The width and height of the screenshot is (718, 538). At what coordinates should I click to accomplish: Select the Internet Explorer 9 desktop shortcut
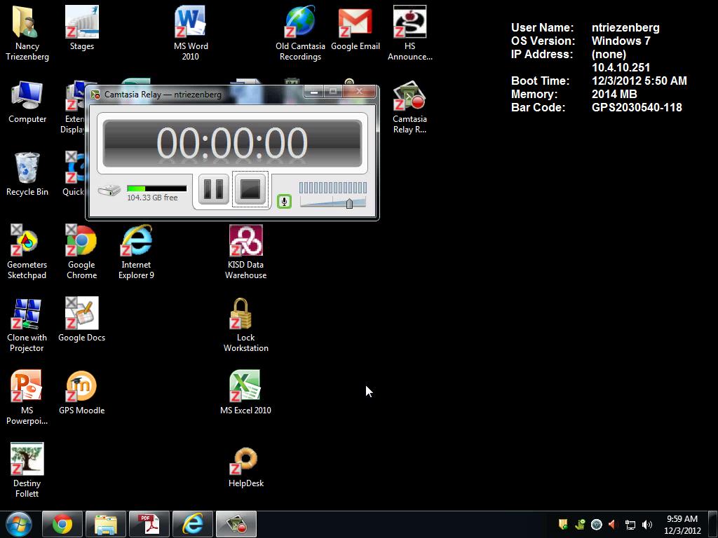click(137, 251)
